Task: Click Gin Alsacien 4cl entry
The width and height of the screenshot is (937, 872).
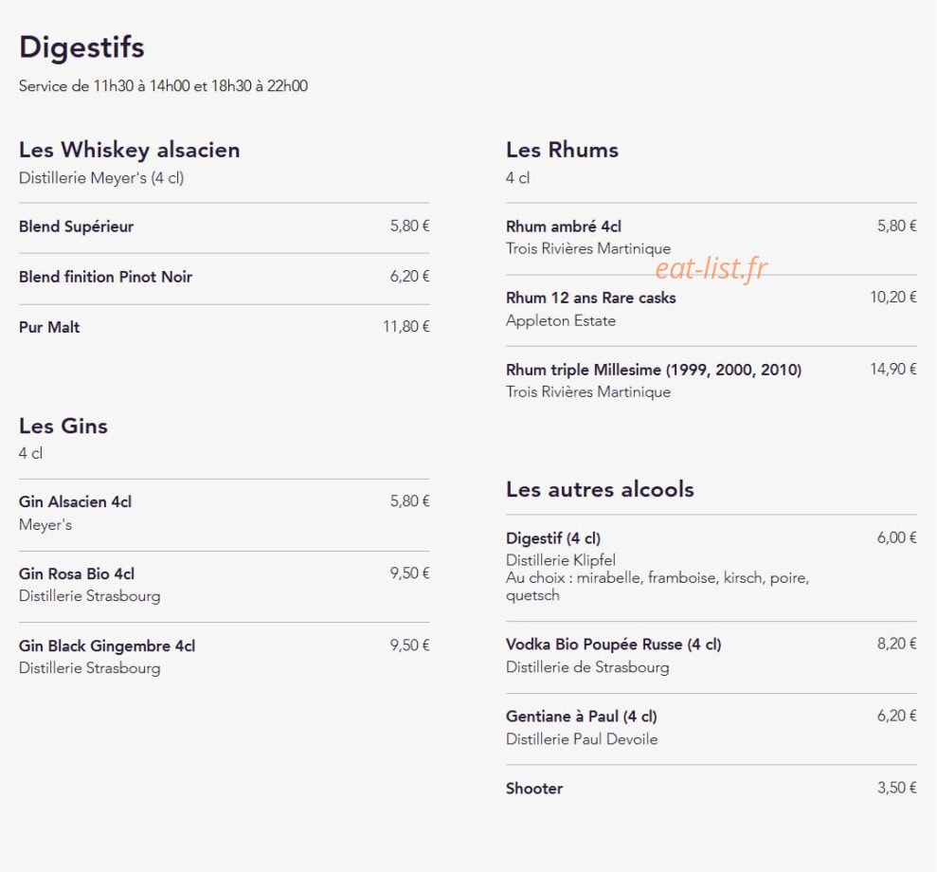Action: tap(225, 513)
